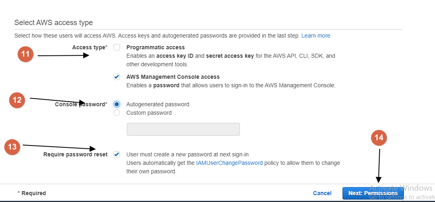Uncheck the Require password reset checkbox
Viewport: 435px width, 202px height.
(117, 154)
